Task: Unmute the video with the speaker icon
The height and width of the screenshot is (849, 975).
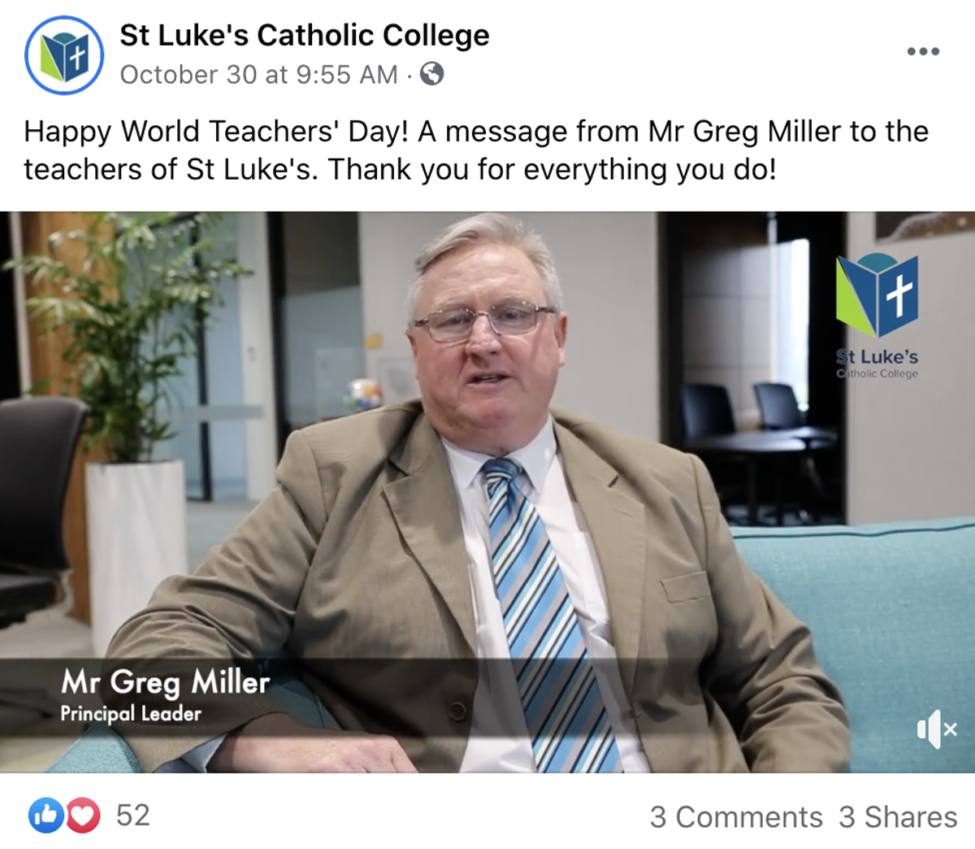Action: point(937,729)
